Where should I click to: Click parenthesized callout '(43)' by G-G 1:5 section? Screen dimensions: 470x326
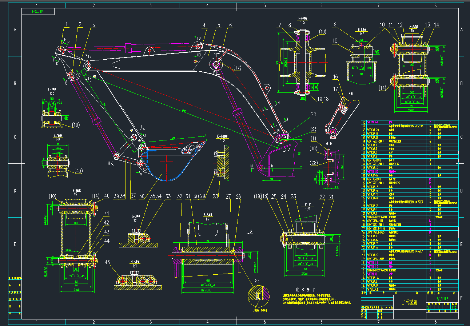point(78,170)
